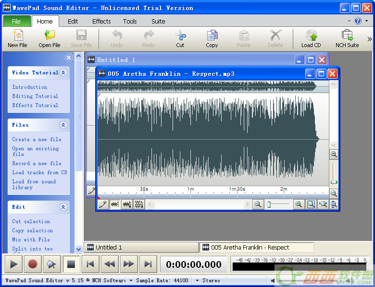Open the Editing Tutorial link
Screen dimensions: 375x287
[35, 96]
